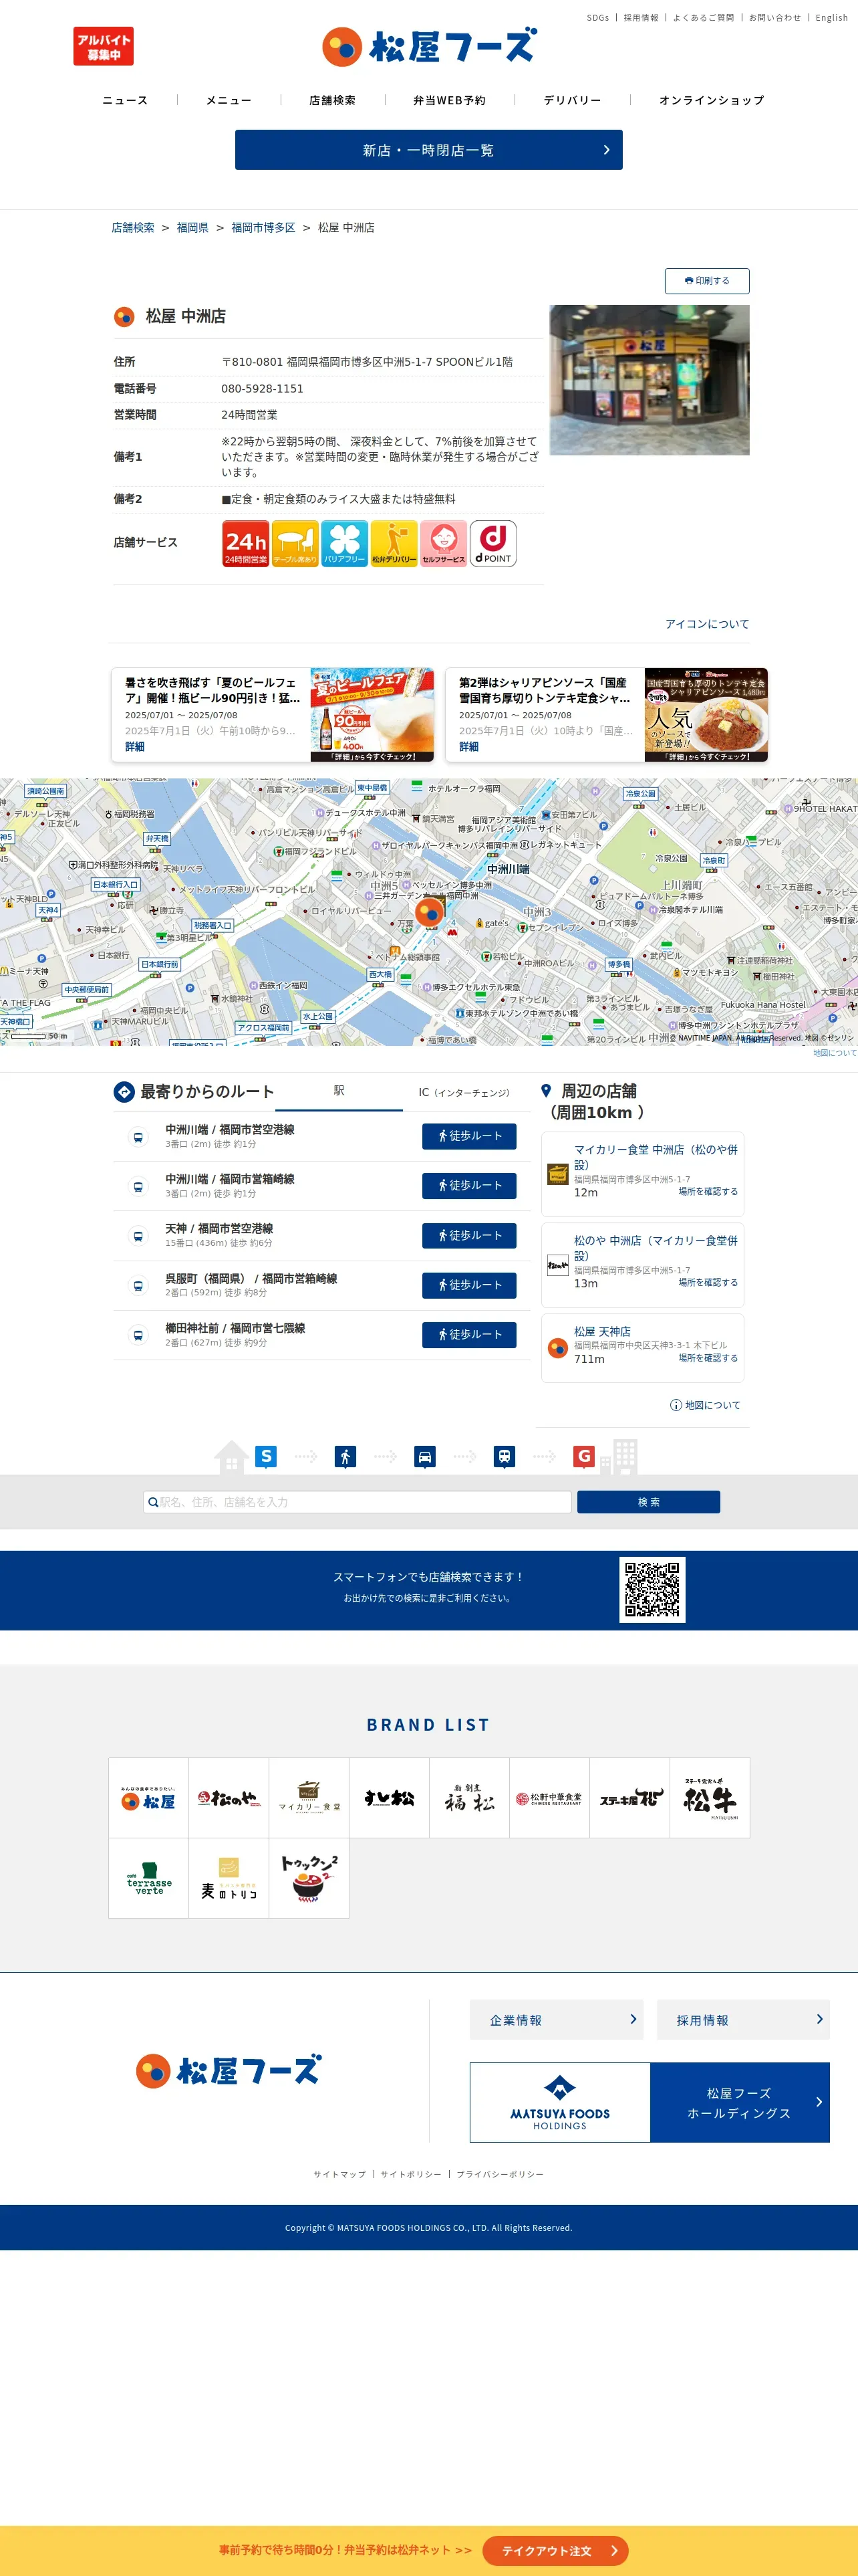Click the 弁当予約は松弁ネット banner text
Image resolution: width=858 pixels, height=2576 pixels.
(x=345, y=2551)
